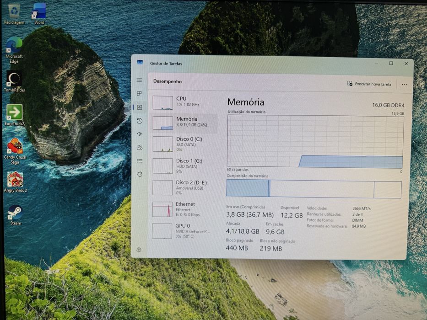Click the 9,6 GB Em cache value
The image size is (427, 320).
[x=275, y=232]
